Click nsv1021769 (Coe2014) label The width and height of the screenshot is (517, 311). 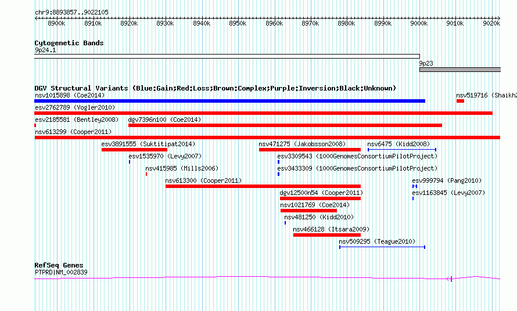[315, 205]
